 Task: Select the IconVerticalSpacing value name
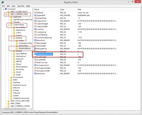pyautogui.click(x=44, y=38)
